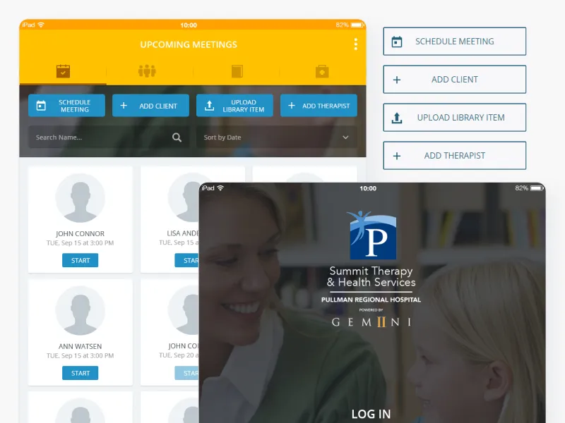This screenshot has height=423, width=565.
Task: Click outlined Add Client button on right
Action: [454, 80]
